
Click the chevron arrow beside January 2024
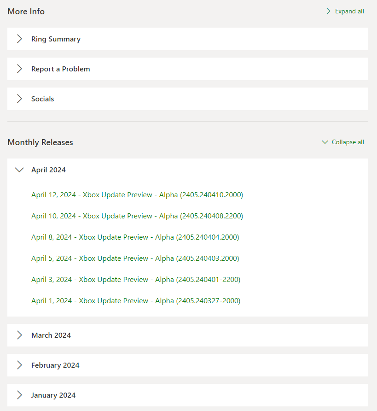(x=19, y=395)
